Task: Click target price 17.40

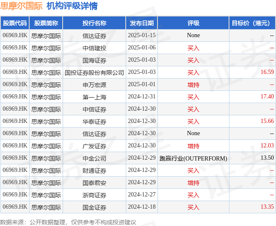Action: 267,97
